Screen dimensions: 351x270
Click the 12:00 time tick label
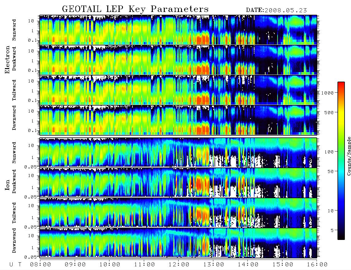click(x=179, y=264)
